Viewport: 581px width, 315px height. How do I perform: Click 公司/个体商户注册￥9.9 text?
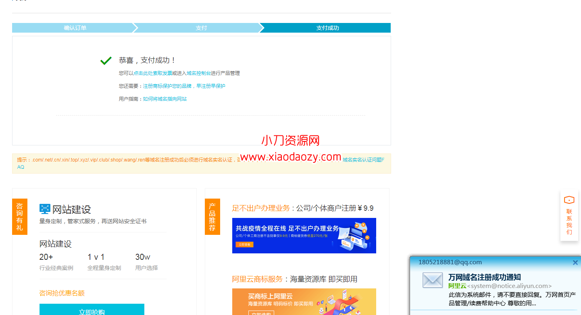pos(335,208)
